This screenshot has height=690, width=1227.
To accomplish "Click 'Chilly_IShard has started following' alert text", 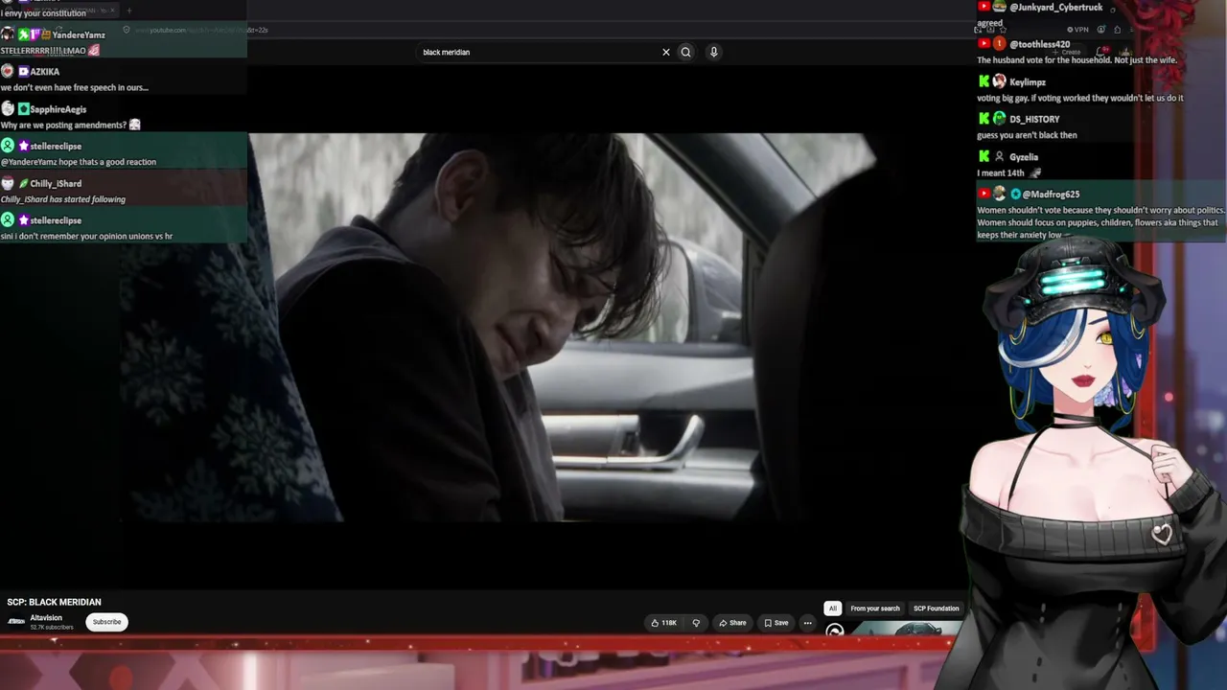I will pos(63,199).
